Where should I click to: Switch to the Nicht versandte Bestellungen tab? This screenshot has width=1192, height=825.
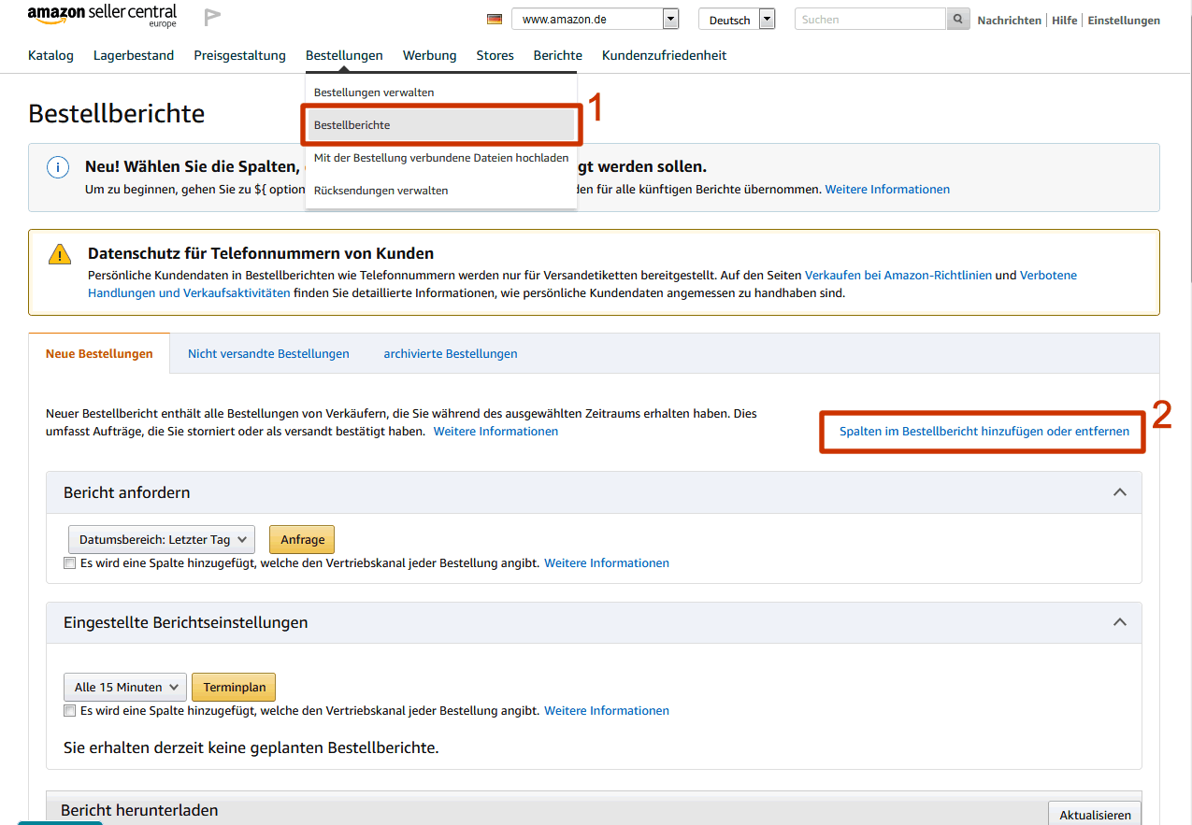tap(268, 353)
